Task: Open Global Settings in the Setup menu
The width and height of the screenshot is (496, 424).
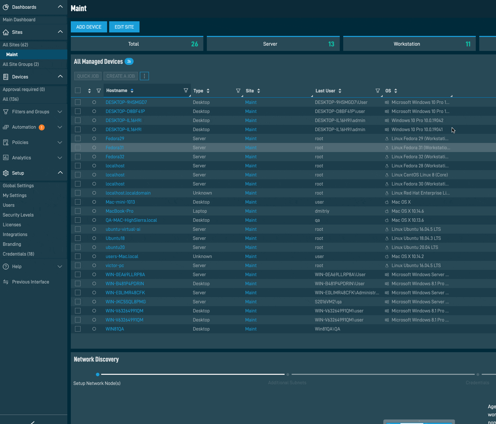Action: 18,186
